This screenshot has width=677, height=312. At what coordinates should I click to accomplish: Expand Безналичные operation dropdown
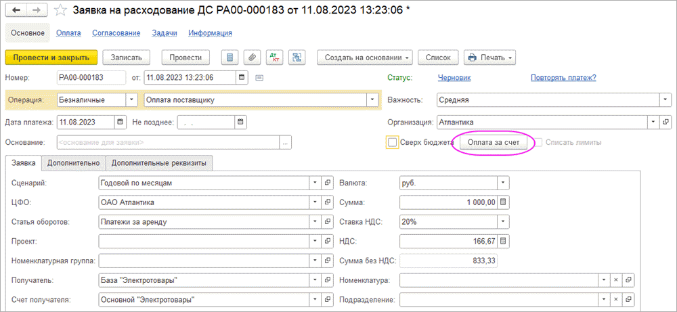pyautogui.click(x=132, y=99)
